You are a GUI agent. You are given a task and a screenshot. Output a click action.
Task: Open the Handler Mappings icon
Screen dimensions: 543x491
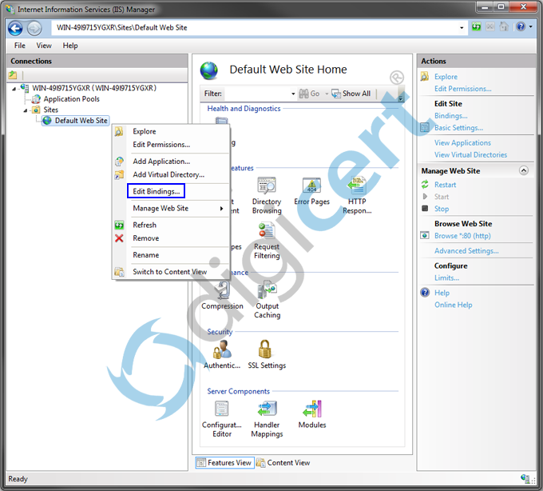coord(267,409)
